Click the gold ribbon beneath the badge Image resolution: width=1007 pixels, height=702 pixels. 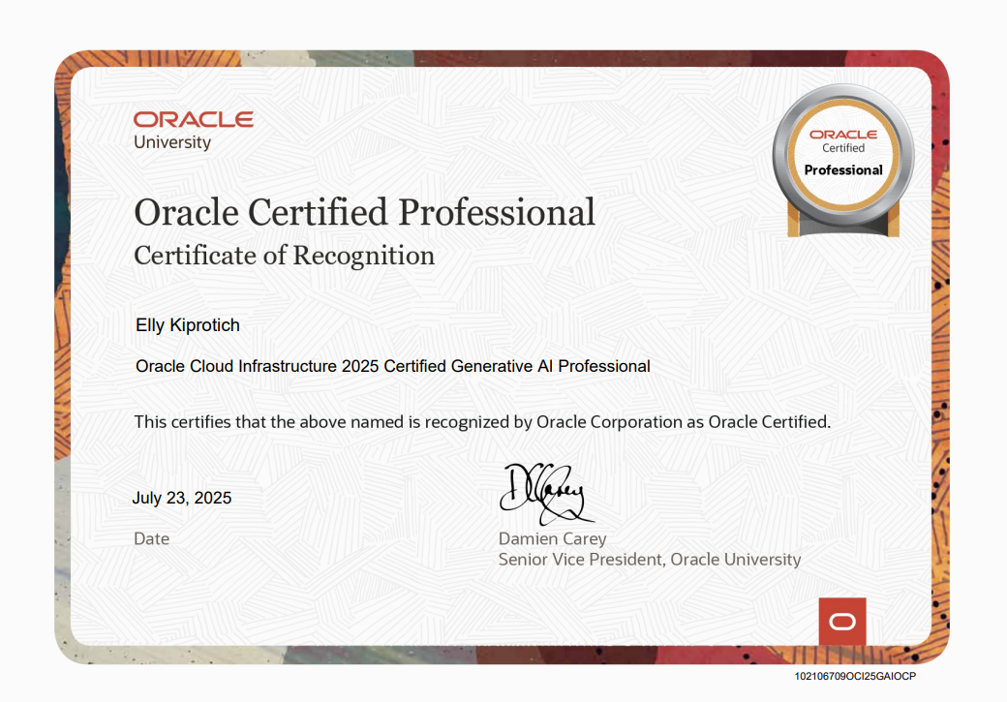[842, 226]
